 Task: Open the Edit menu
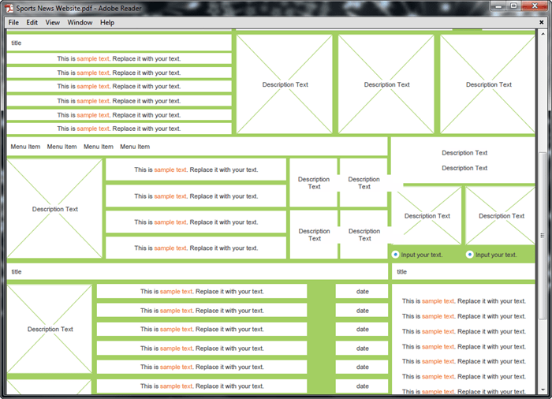(32, 23)
